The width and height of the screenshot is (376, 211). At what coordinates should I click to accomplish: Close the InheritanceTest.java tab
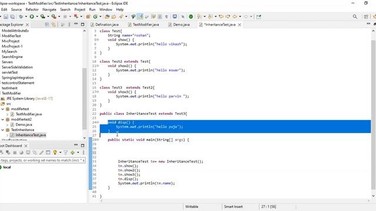click(239, 25)
